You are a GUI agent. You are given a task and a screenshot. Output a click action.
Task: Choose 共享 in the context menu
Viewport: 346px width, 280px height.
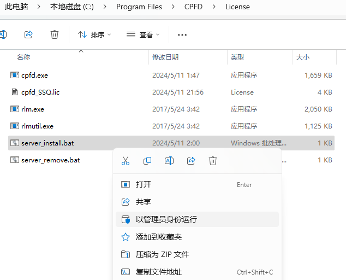click(x=197, y=202)
